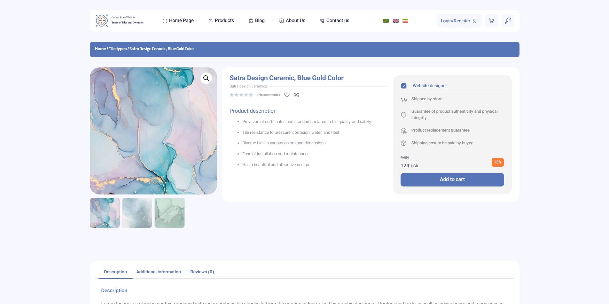This screenshot has width=609, height=304.
Task: Go to Blog in navigation
Action: pyautogui.click(x=257, y=20)
